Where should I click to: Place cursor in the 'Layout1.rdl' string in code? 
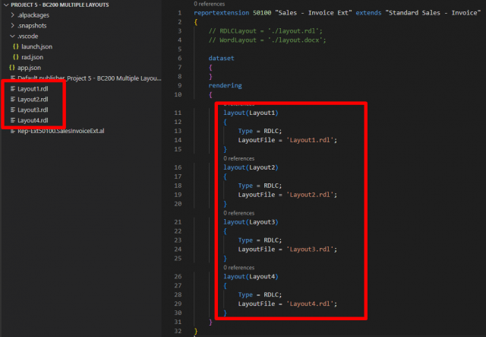coord(310,140)
